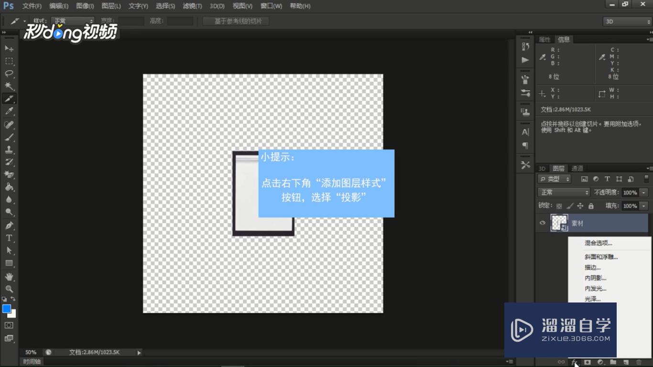This screenshot has width=653, height=367.
Task: Choose 混合选项... from the menu
Action: (598, 243)
